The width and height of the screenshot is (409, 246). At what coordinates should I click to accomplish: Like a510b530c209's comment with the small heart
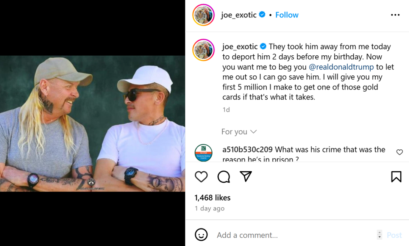pos(400,152)
